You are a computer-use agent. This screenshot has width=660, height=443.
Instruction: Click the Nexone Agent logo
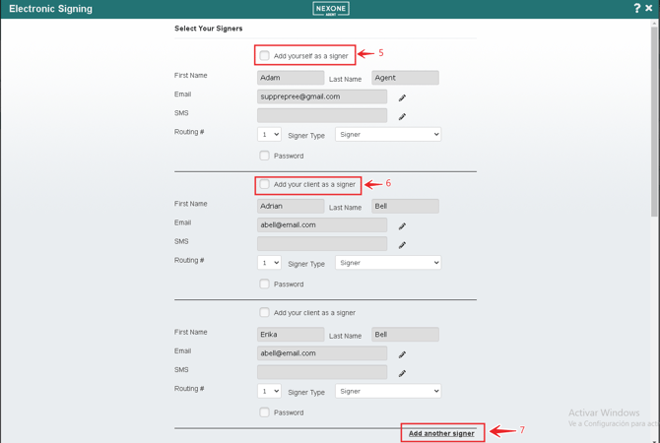pos(331,9)
